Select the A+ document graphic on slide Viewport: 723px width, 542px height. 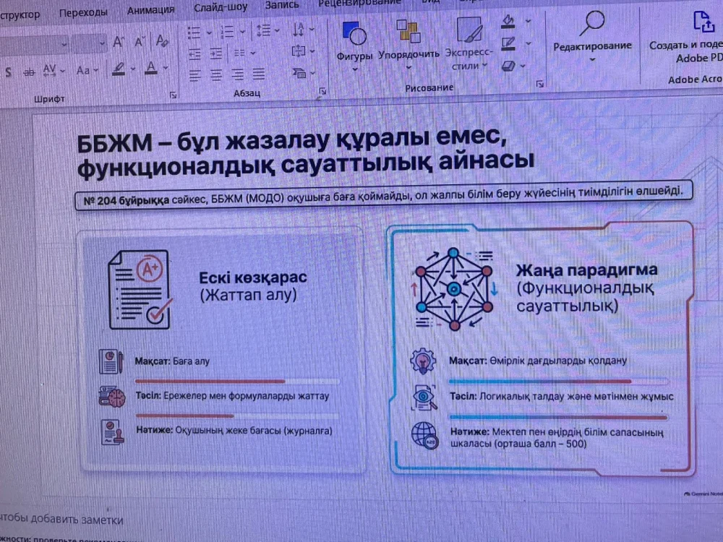(x=140, y=290)
